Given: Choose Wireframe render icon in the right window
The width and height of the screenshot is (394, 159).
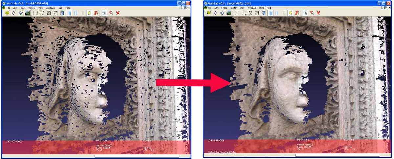Looking at the screenshot, I should 250,13.
